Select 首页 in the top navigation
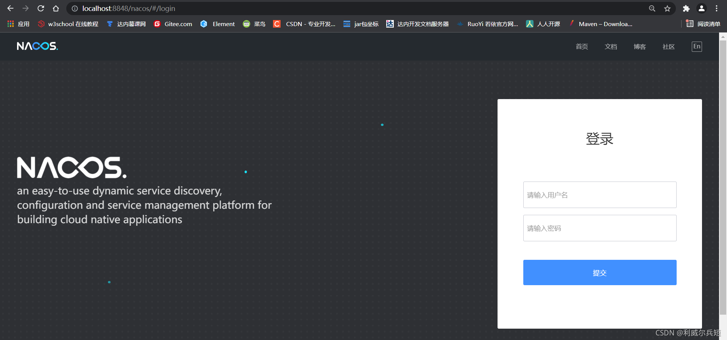Viewport: 727px width, 340px height. click(582, 47)
